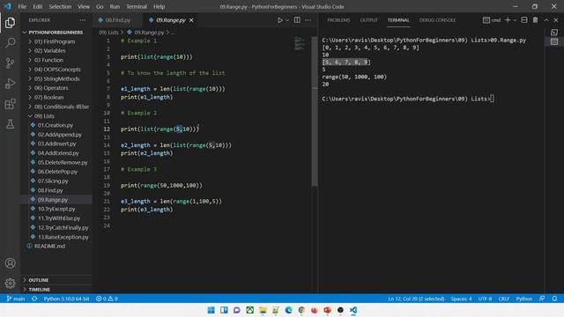
Task: Expand the 04) OOPSConcepts folder
Action: (57, 70)
